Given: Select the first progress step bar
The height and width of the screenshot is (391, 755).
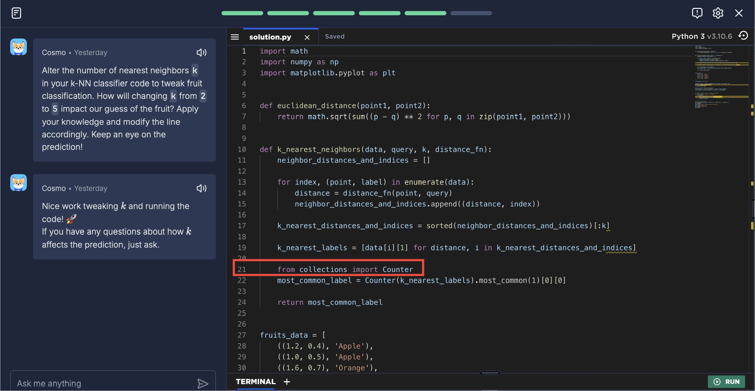Looking at the screenshot, I should click(242, 13).
